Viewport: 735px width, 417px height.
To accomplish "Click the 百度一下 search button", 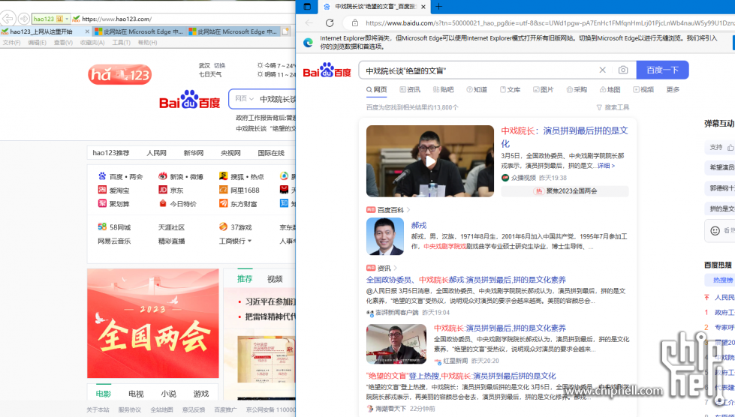I will click(x=662, y=70).
